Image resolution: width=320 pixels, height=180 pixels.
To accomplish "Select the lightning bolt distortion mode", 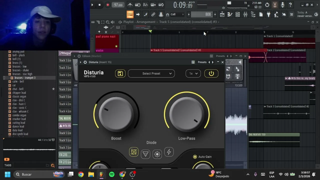I will pos(169,152).
